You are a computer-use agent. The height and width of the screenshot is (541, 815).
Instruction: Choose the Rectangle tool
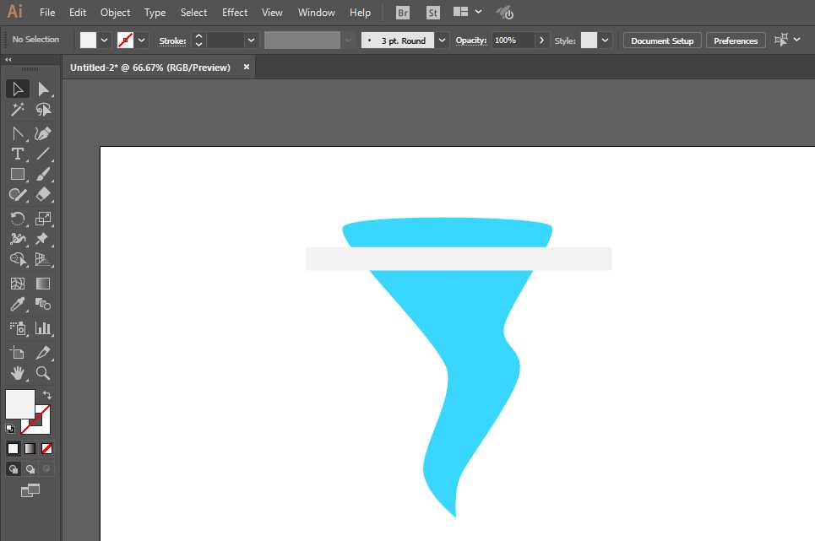[17, 175]
